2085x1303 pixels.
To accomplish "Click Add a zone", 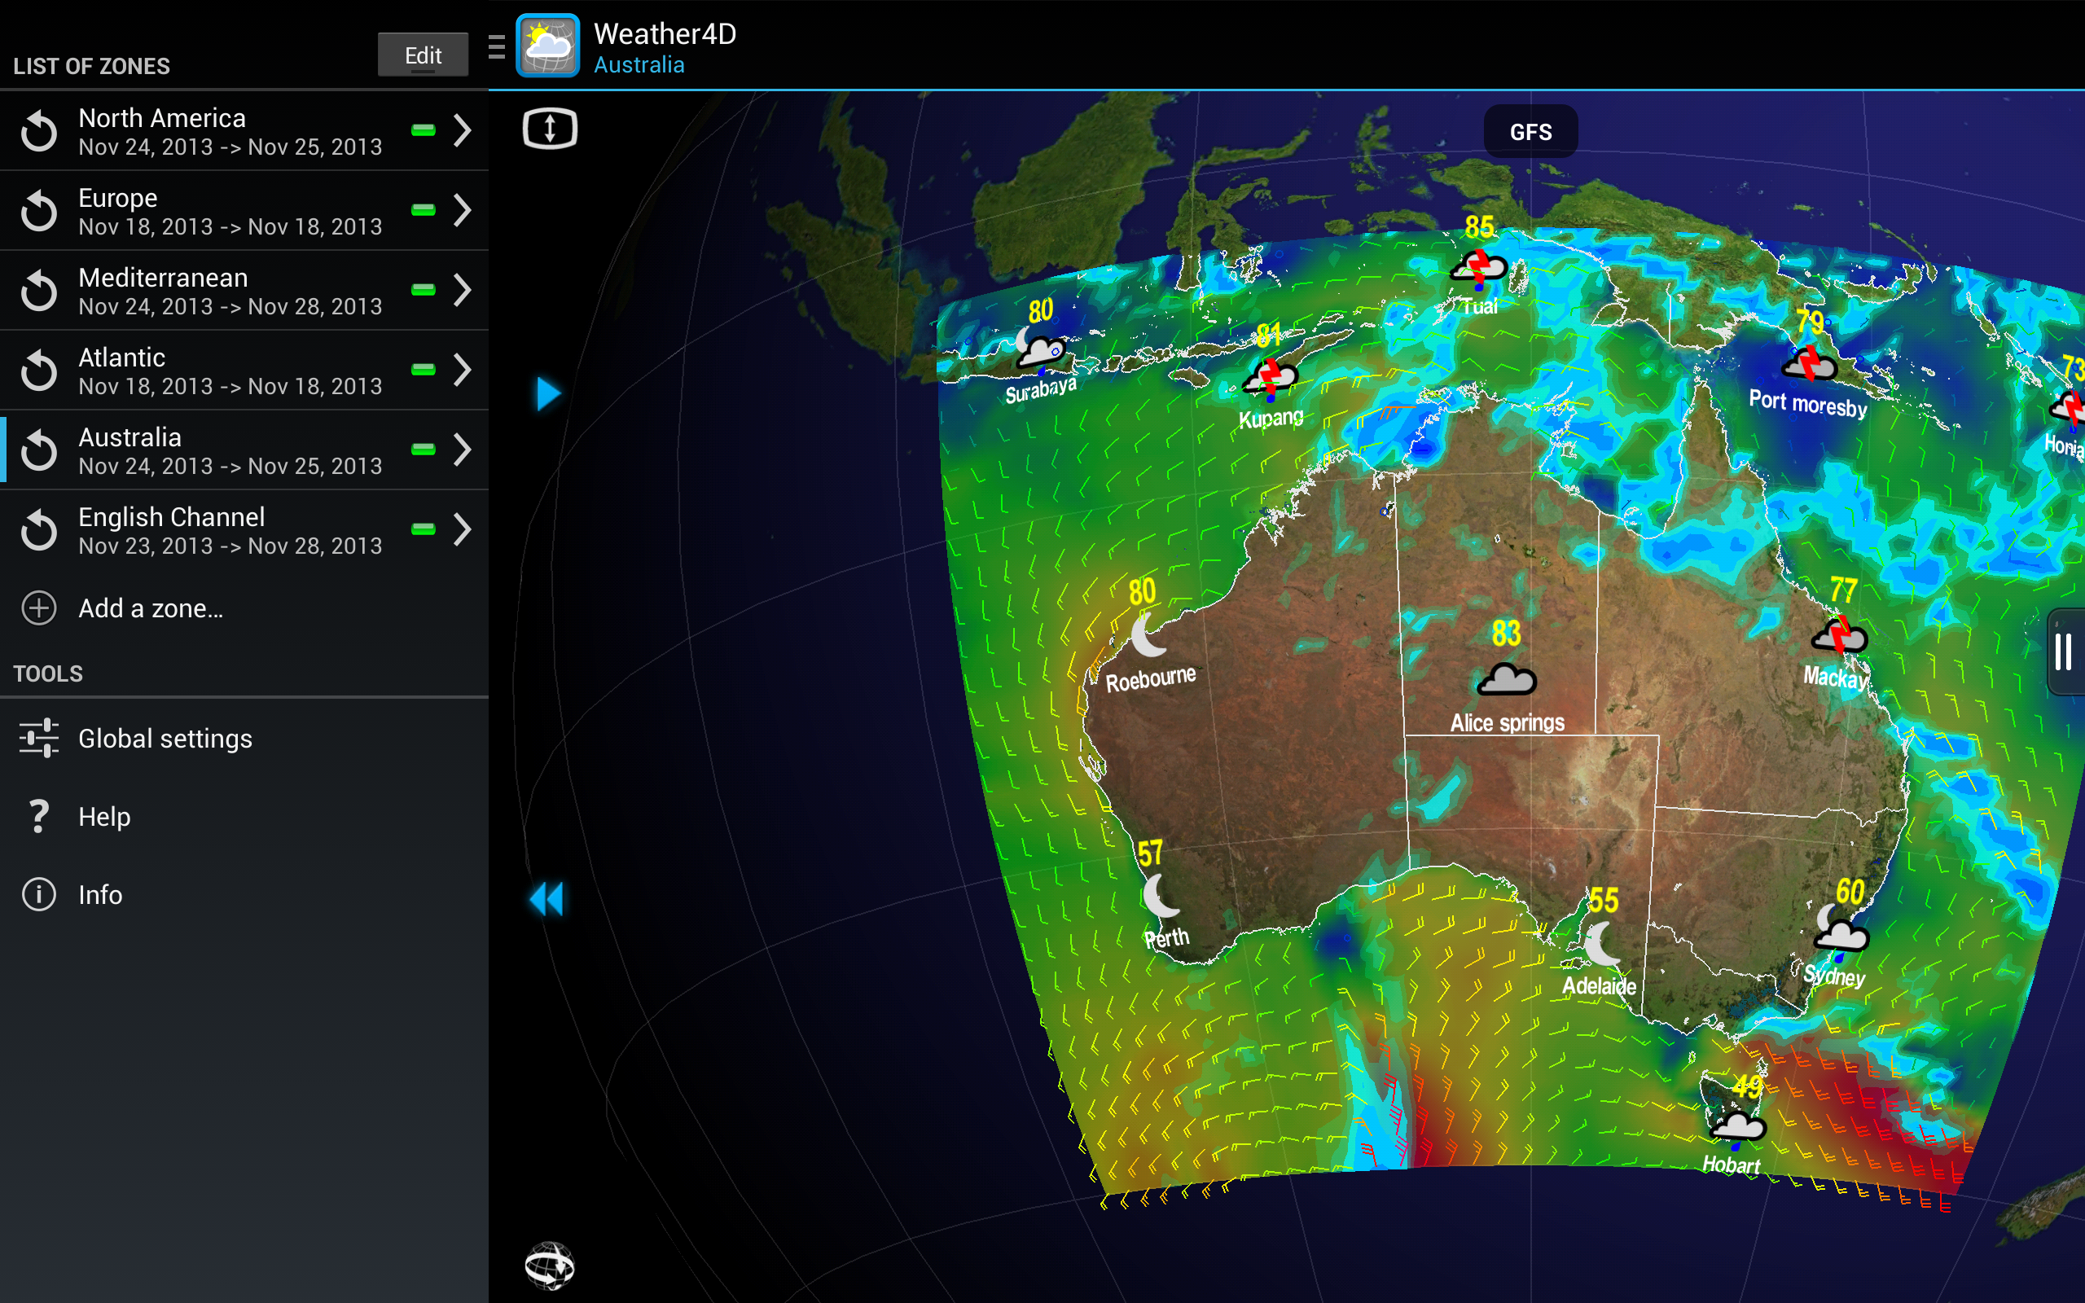I will click(148, 608).
